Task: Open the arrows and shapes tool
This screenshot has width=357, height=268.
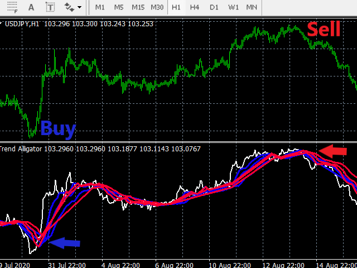Action: pyautogui.click(x=69, y=7)
